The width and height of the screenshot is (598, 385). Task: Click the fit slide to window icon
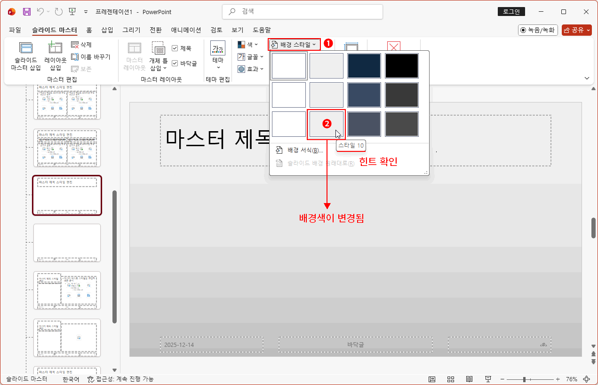(x=586, y=379)
